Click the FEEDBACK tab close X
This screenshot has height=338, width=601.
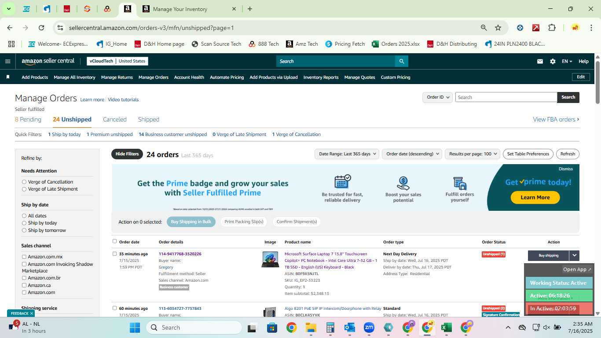(32, 313)
